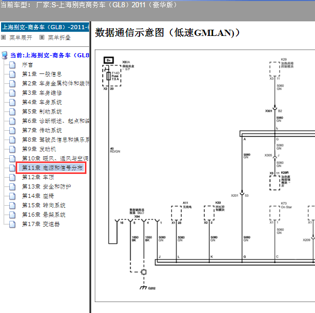Click the page icon beside 第15章
Screen dimensions: 315x313
(x=12, y=205)
